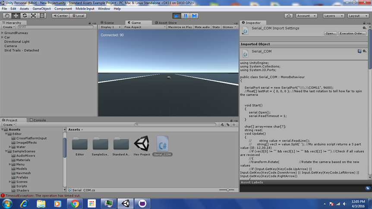Open Google Chrome from taskbar
This screenshot has height=209, width=372.
tap(75, 203)
